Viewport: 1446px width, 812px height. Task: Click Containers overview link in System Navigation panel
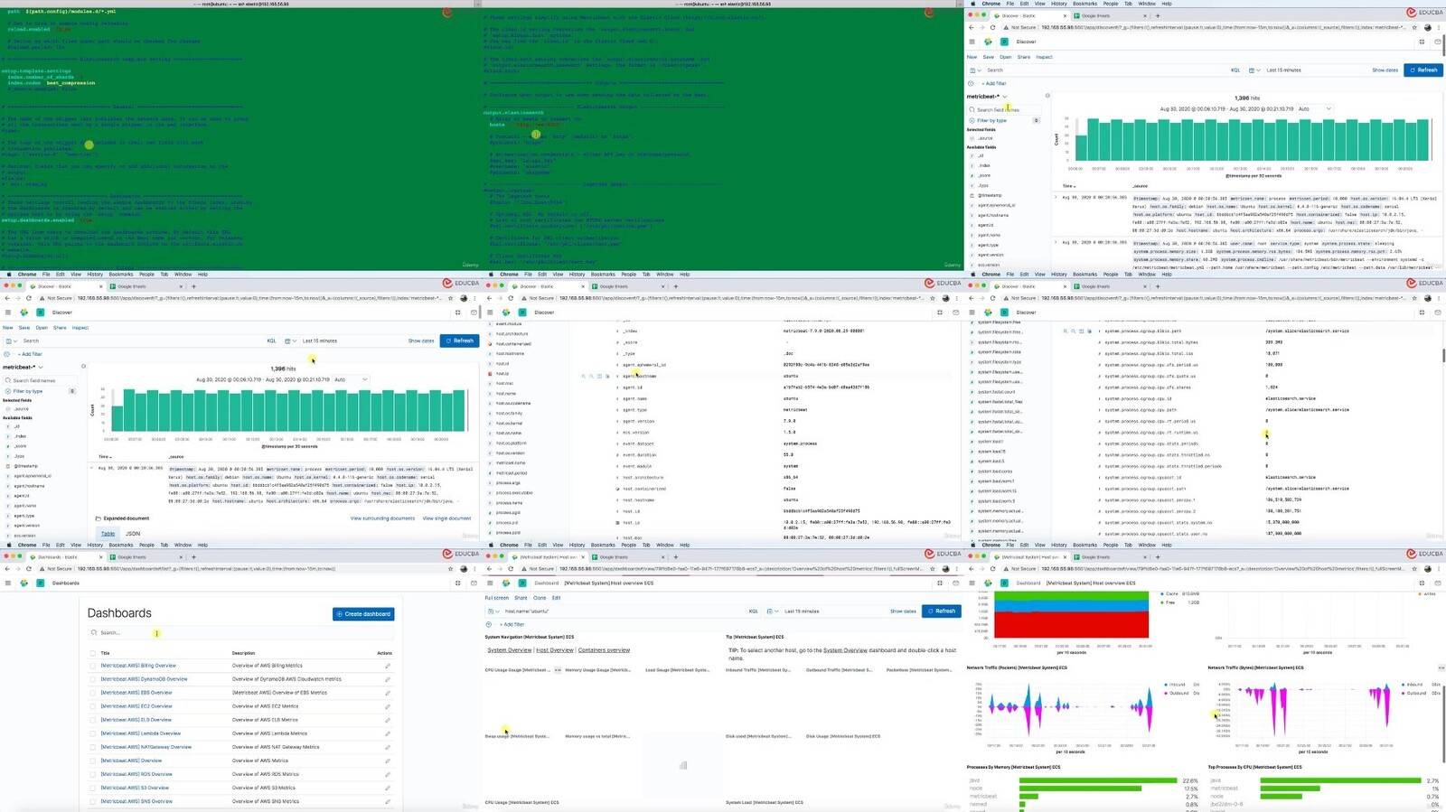click(x=604, y=650)
